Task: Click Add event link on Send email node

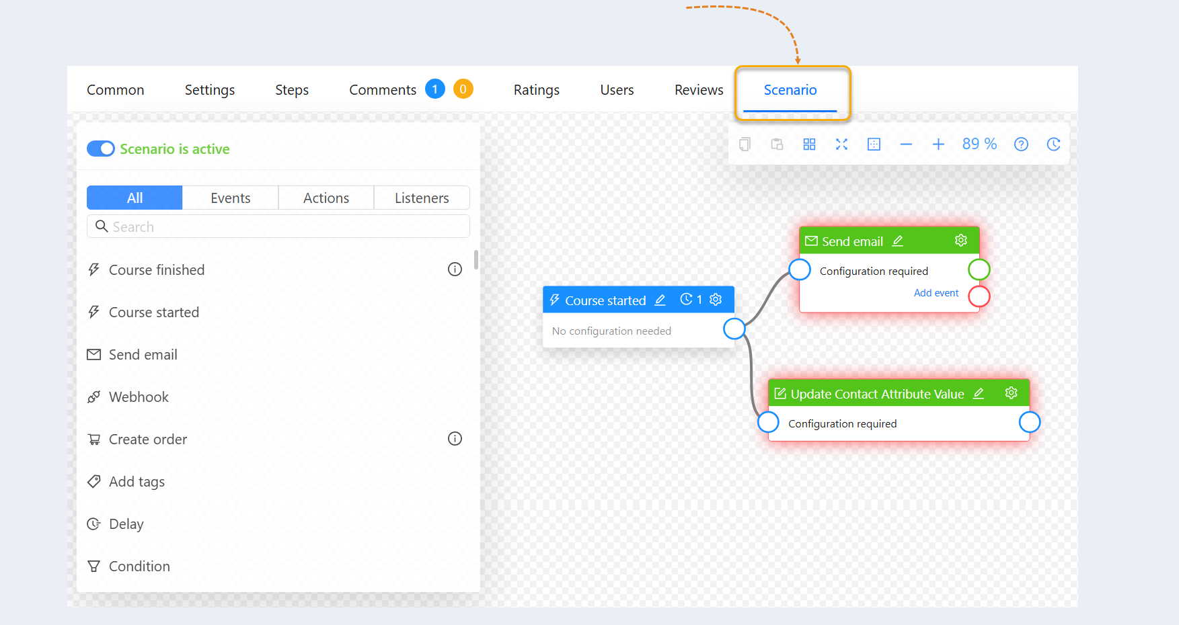Action: tap(936, 293)
